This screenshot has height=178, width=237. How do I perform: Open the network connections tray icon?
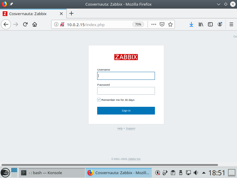coord(188,173)
